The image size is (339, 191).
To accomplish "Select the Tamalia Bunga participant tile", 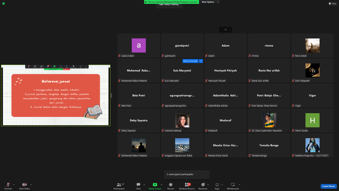I will click(269, 145).
